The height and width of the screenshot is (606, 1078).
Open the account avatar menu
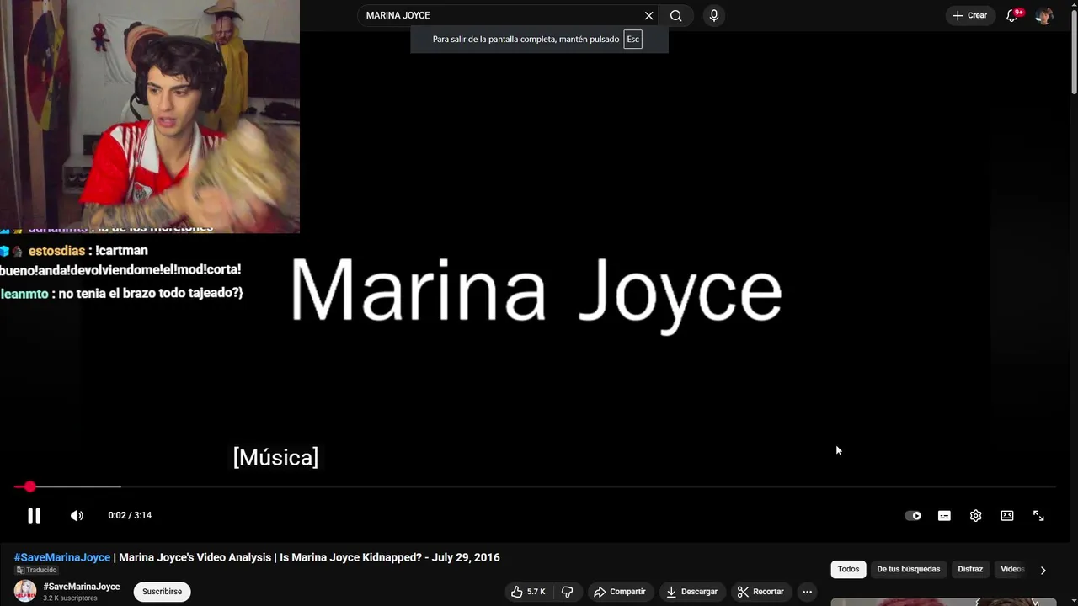point(1044,16)
